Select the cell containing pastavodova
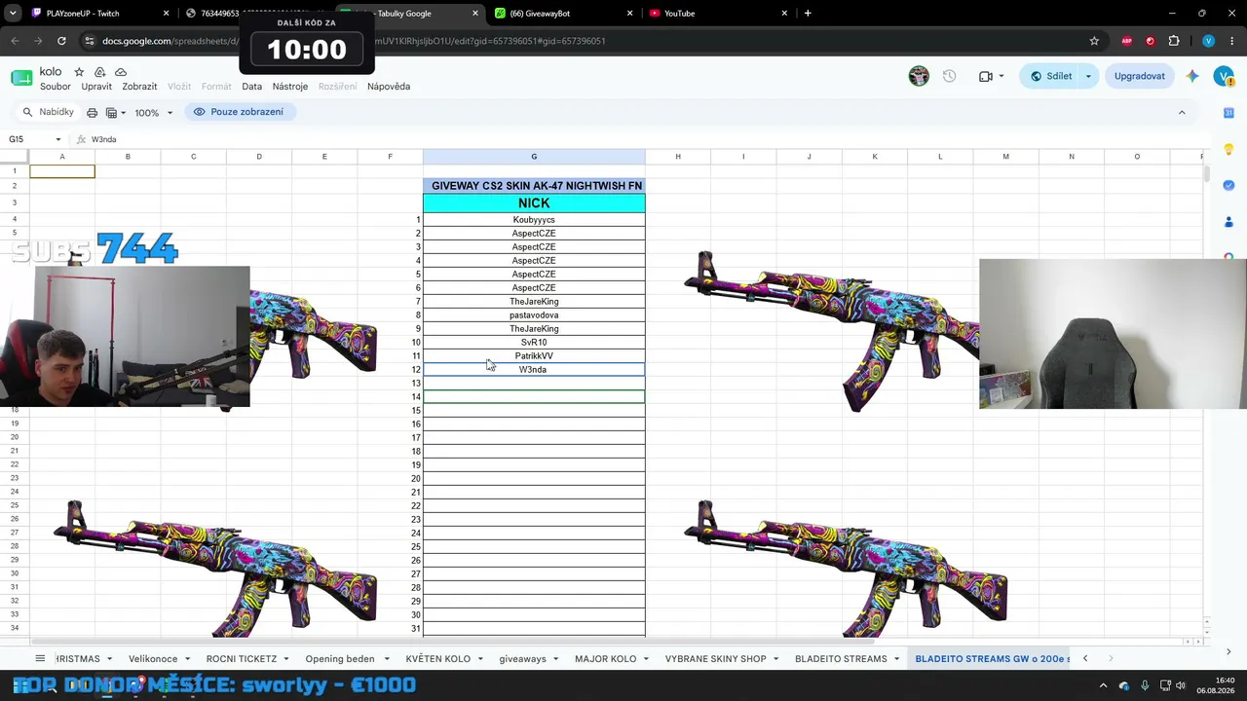 pos(534,315)
